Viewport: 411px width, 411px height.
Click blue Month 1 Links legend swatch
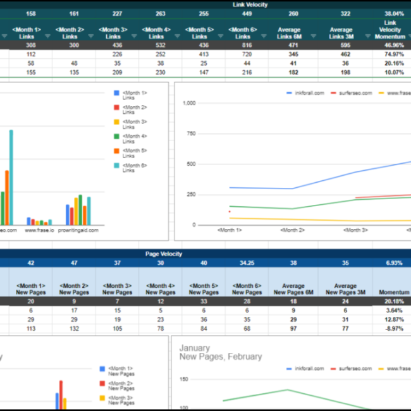tap(116, 93)
